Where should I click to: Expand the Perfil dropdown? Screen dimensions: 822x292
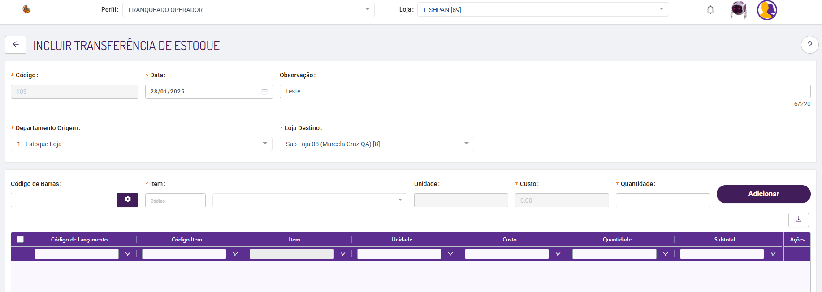click(367, 9)
